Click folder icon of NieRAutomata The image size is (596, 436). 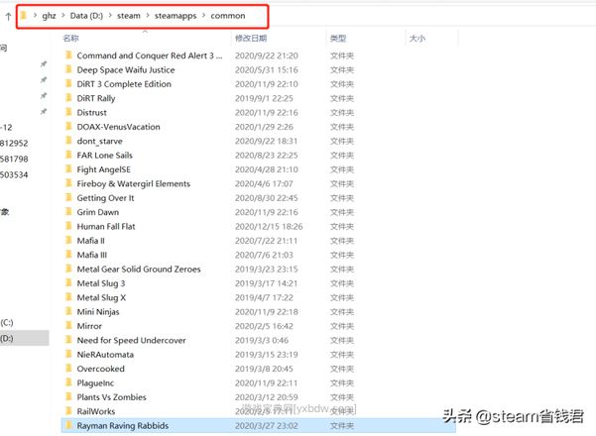pos(68,354)
